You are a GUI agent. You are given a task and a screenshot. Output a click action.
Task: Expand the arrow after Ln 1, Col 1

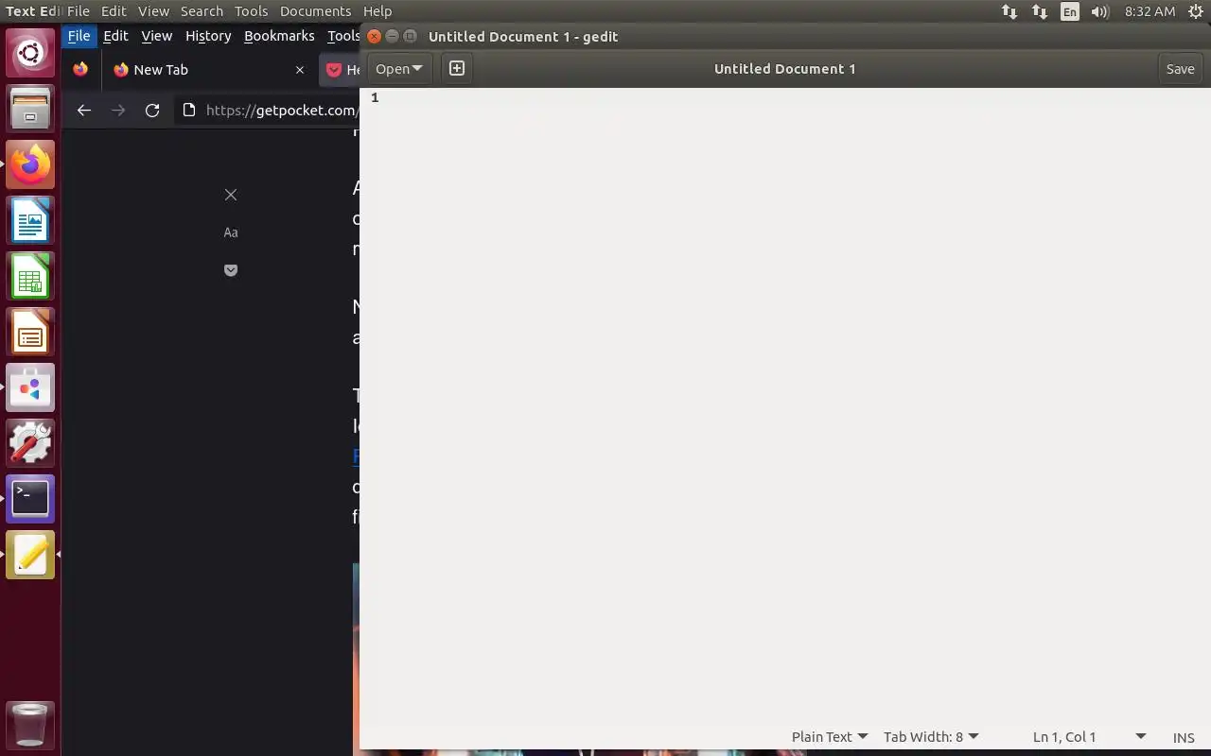pyautogui.click(x=1140, y=737)
